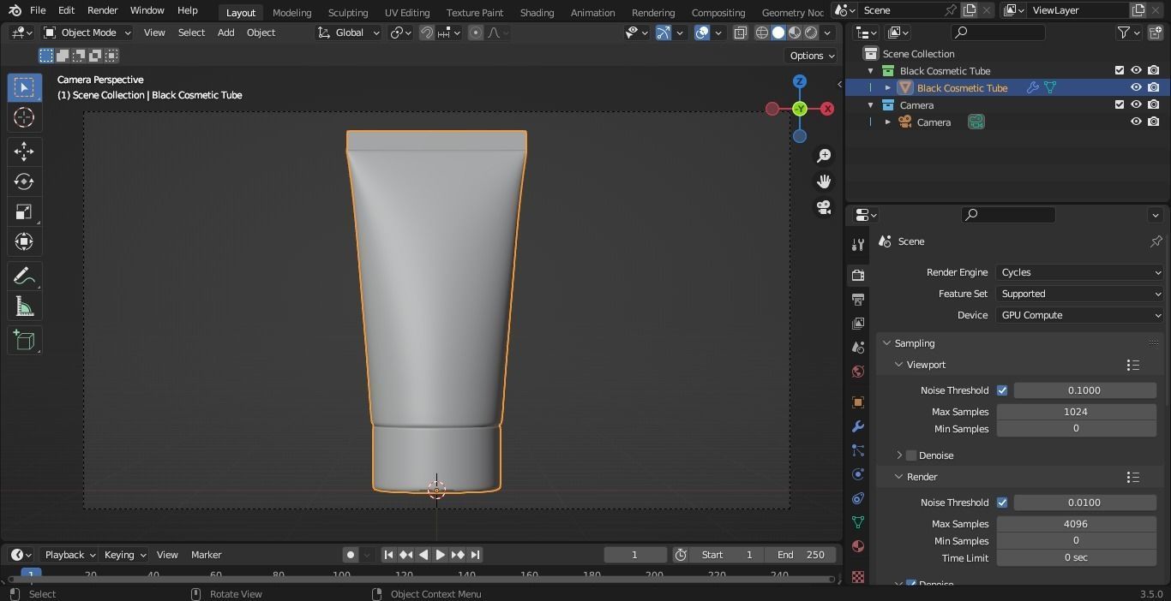
Task: Select the Measure tool
Action: coord(24,306)
